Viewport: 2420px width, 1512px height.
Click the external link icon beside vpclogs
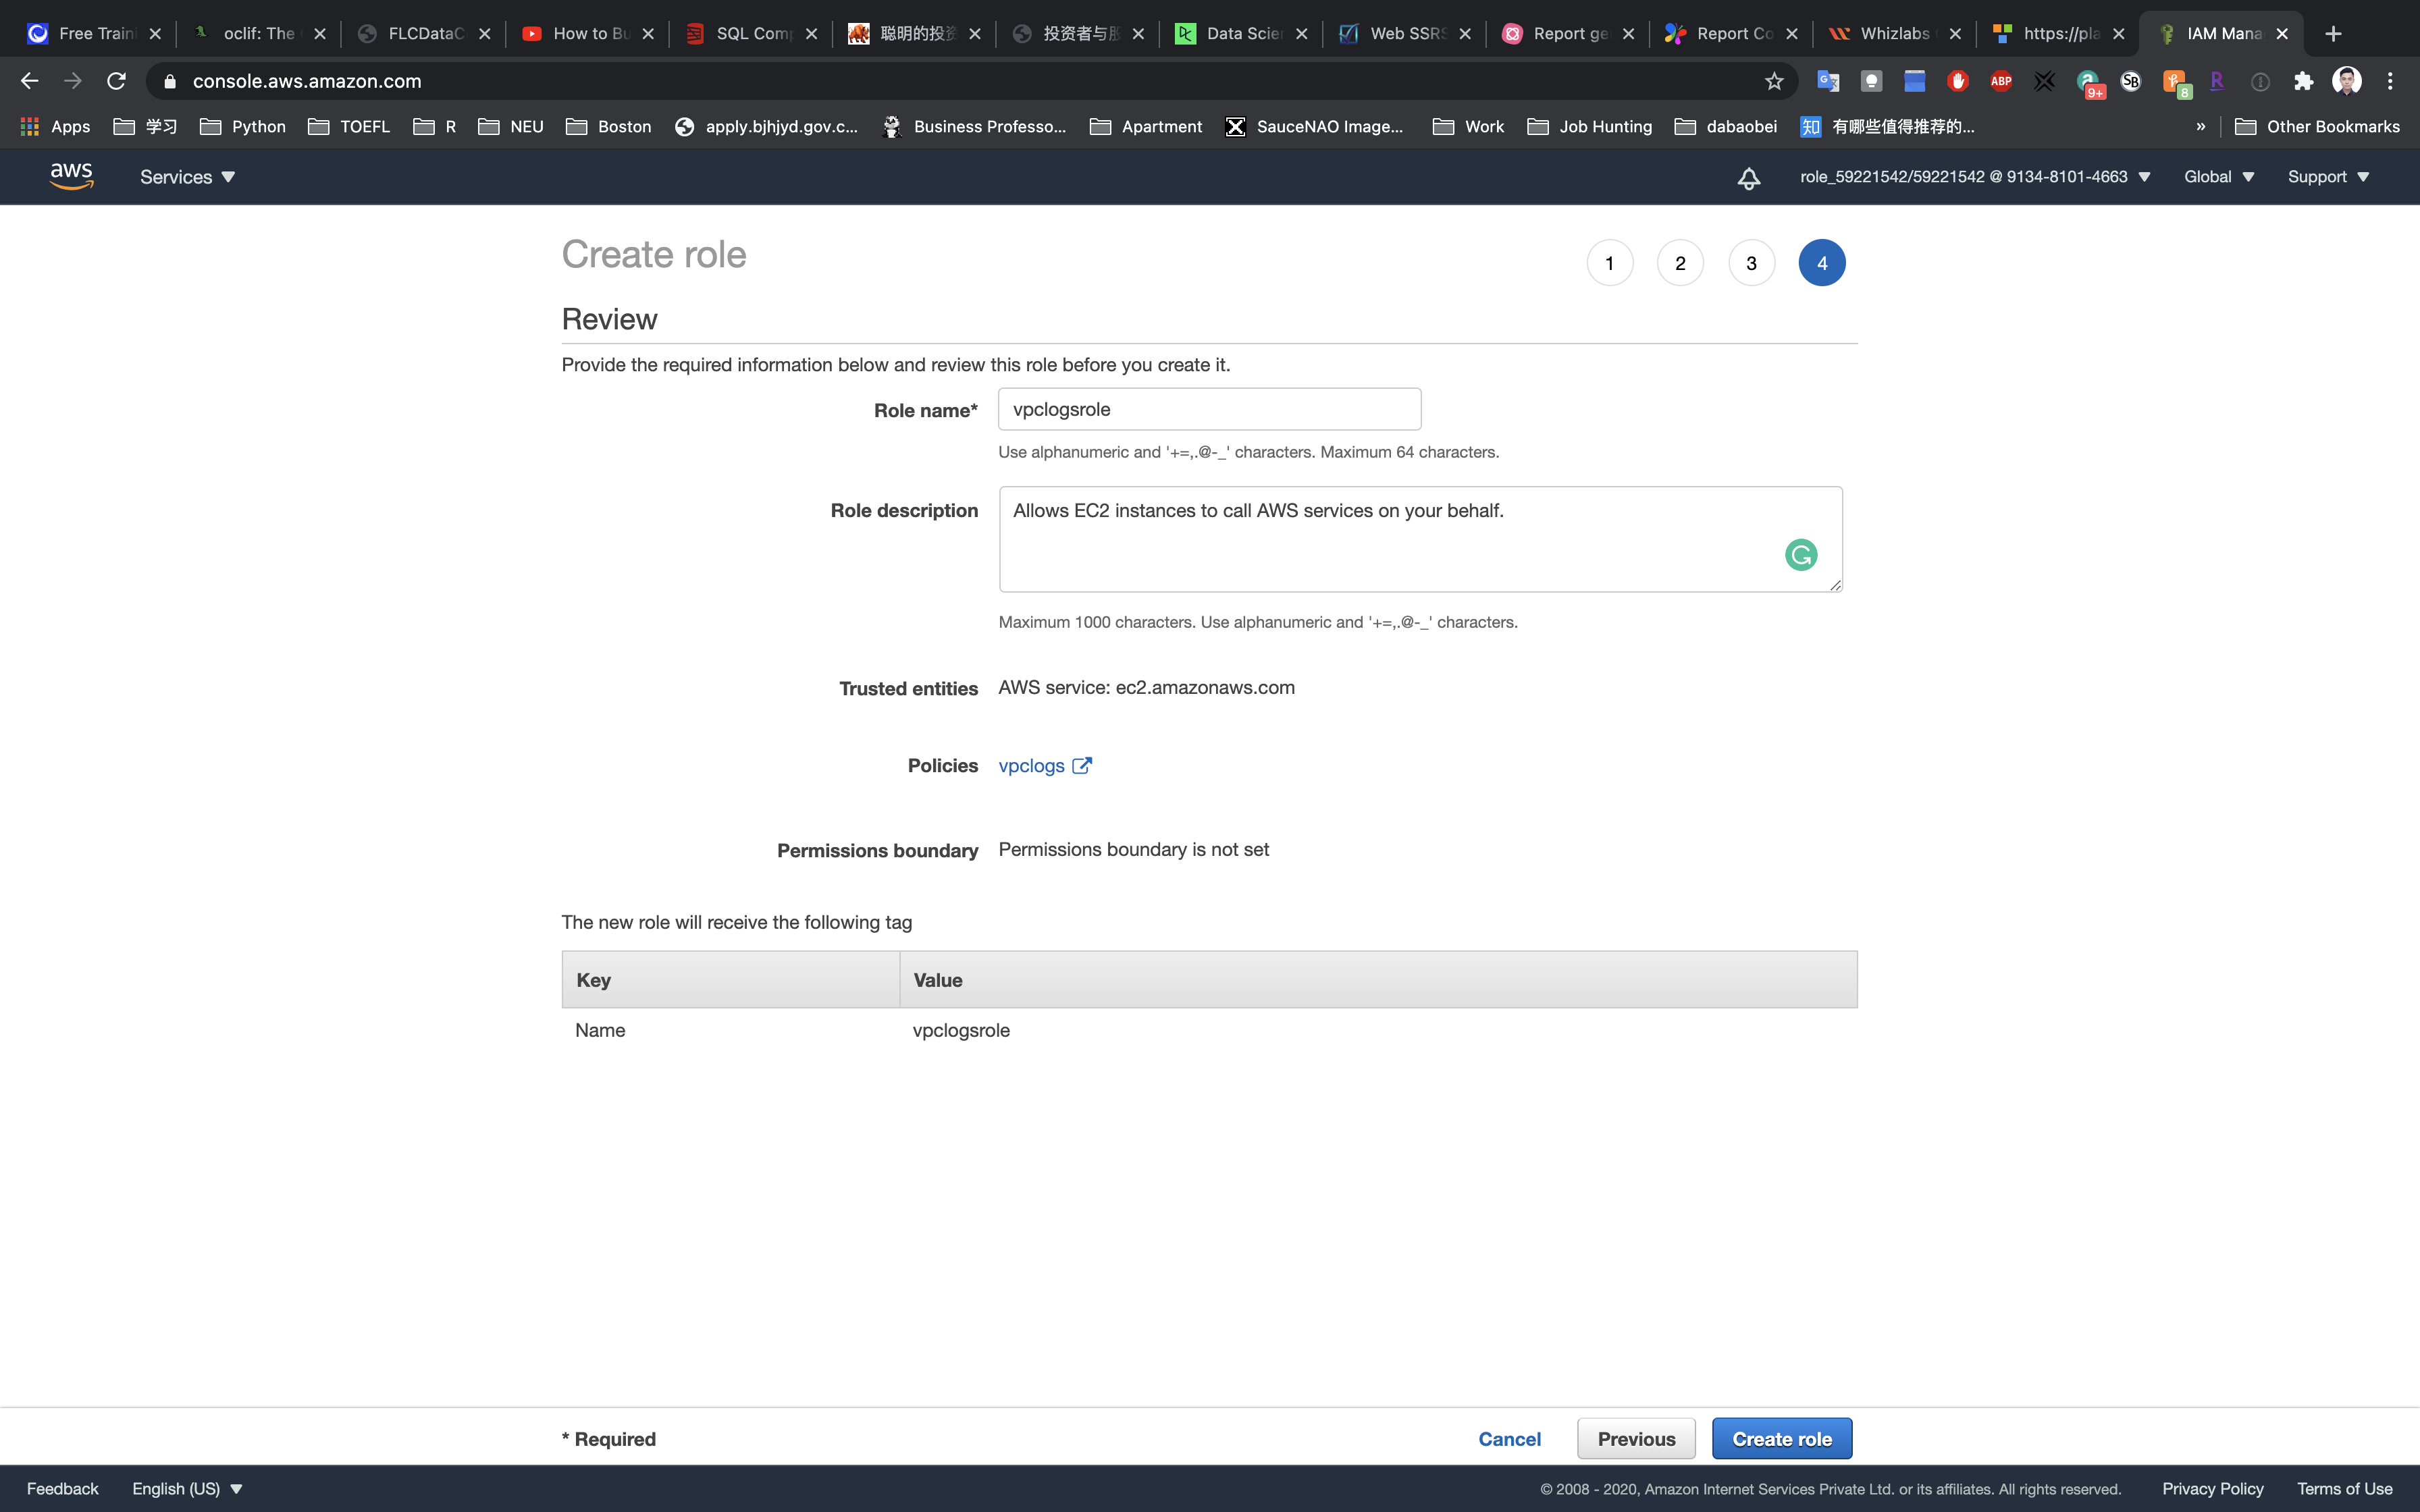pos(1082,766)
